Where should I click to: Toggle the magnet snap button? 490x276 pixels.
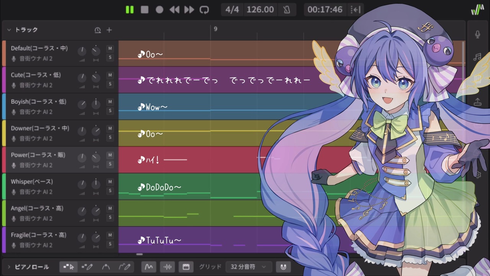(283, 267)
